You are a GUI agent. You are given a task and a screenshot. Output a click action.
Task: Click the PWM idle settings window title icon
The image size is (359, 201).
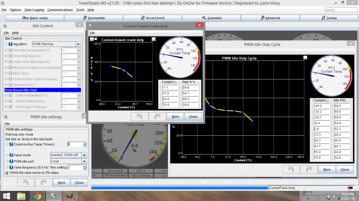click(6, 117)
